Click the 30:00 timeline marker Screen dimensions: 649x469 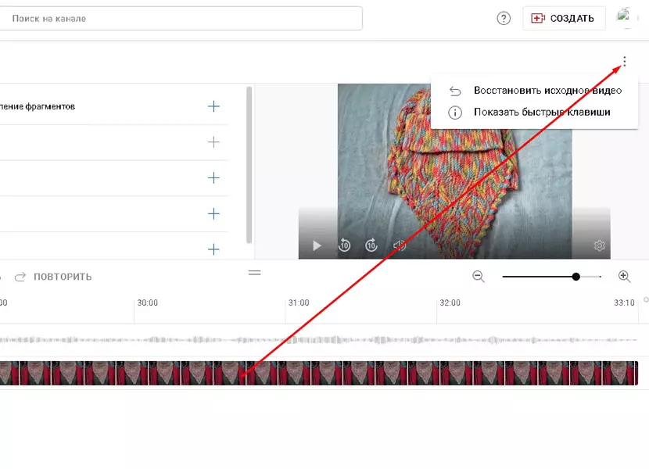[147, 303]
